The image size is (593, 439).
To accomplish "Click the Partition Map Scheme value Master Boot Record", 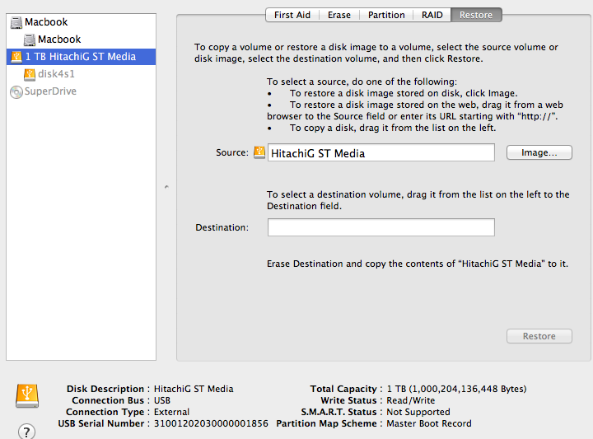I will (429, 423).
